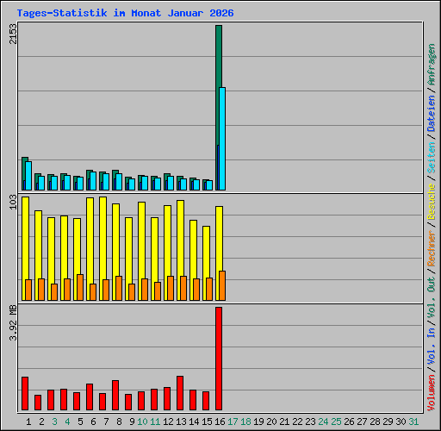Click the '3.92 MB' volume axis label
441x431 pixels.
tap(13, 323)
